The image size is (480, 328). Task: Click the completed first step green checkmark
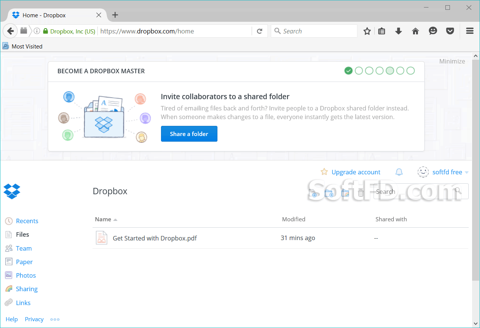click(348, 71)
